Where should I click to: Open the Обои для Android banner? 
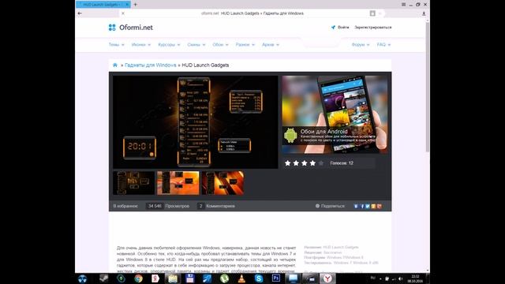point(335,114)
